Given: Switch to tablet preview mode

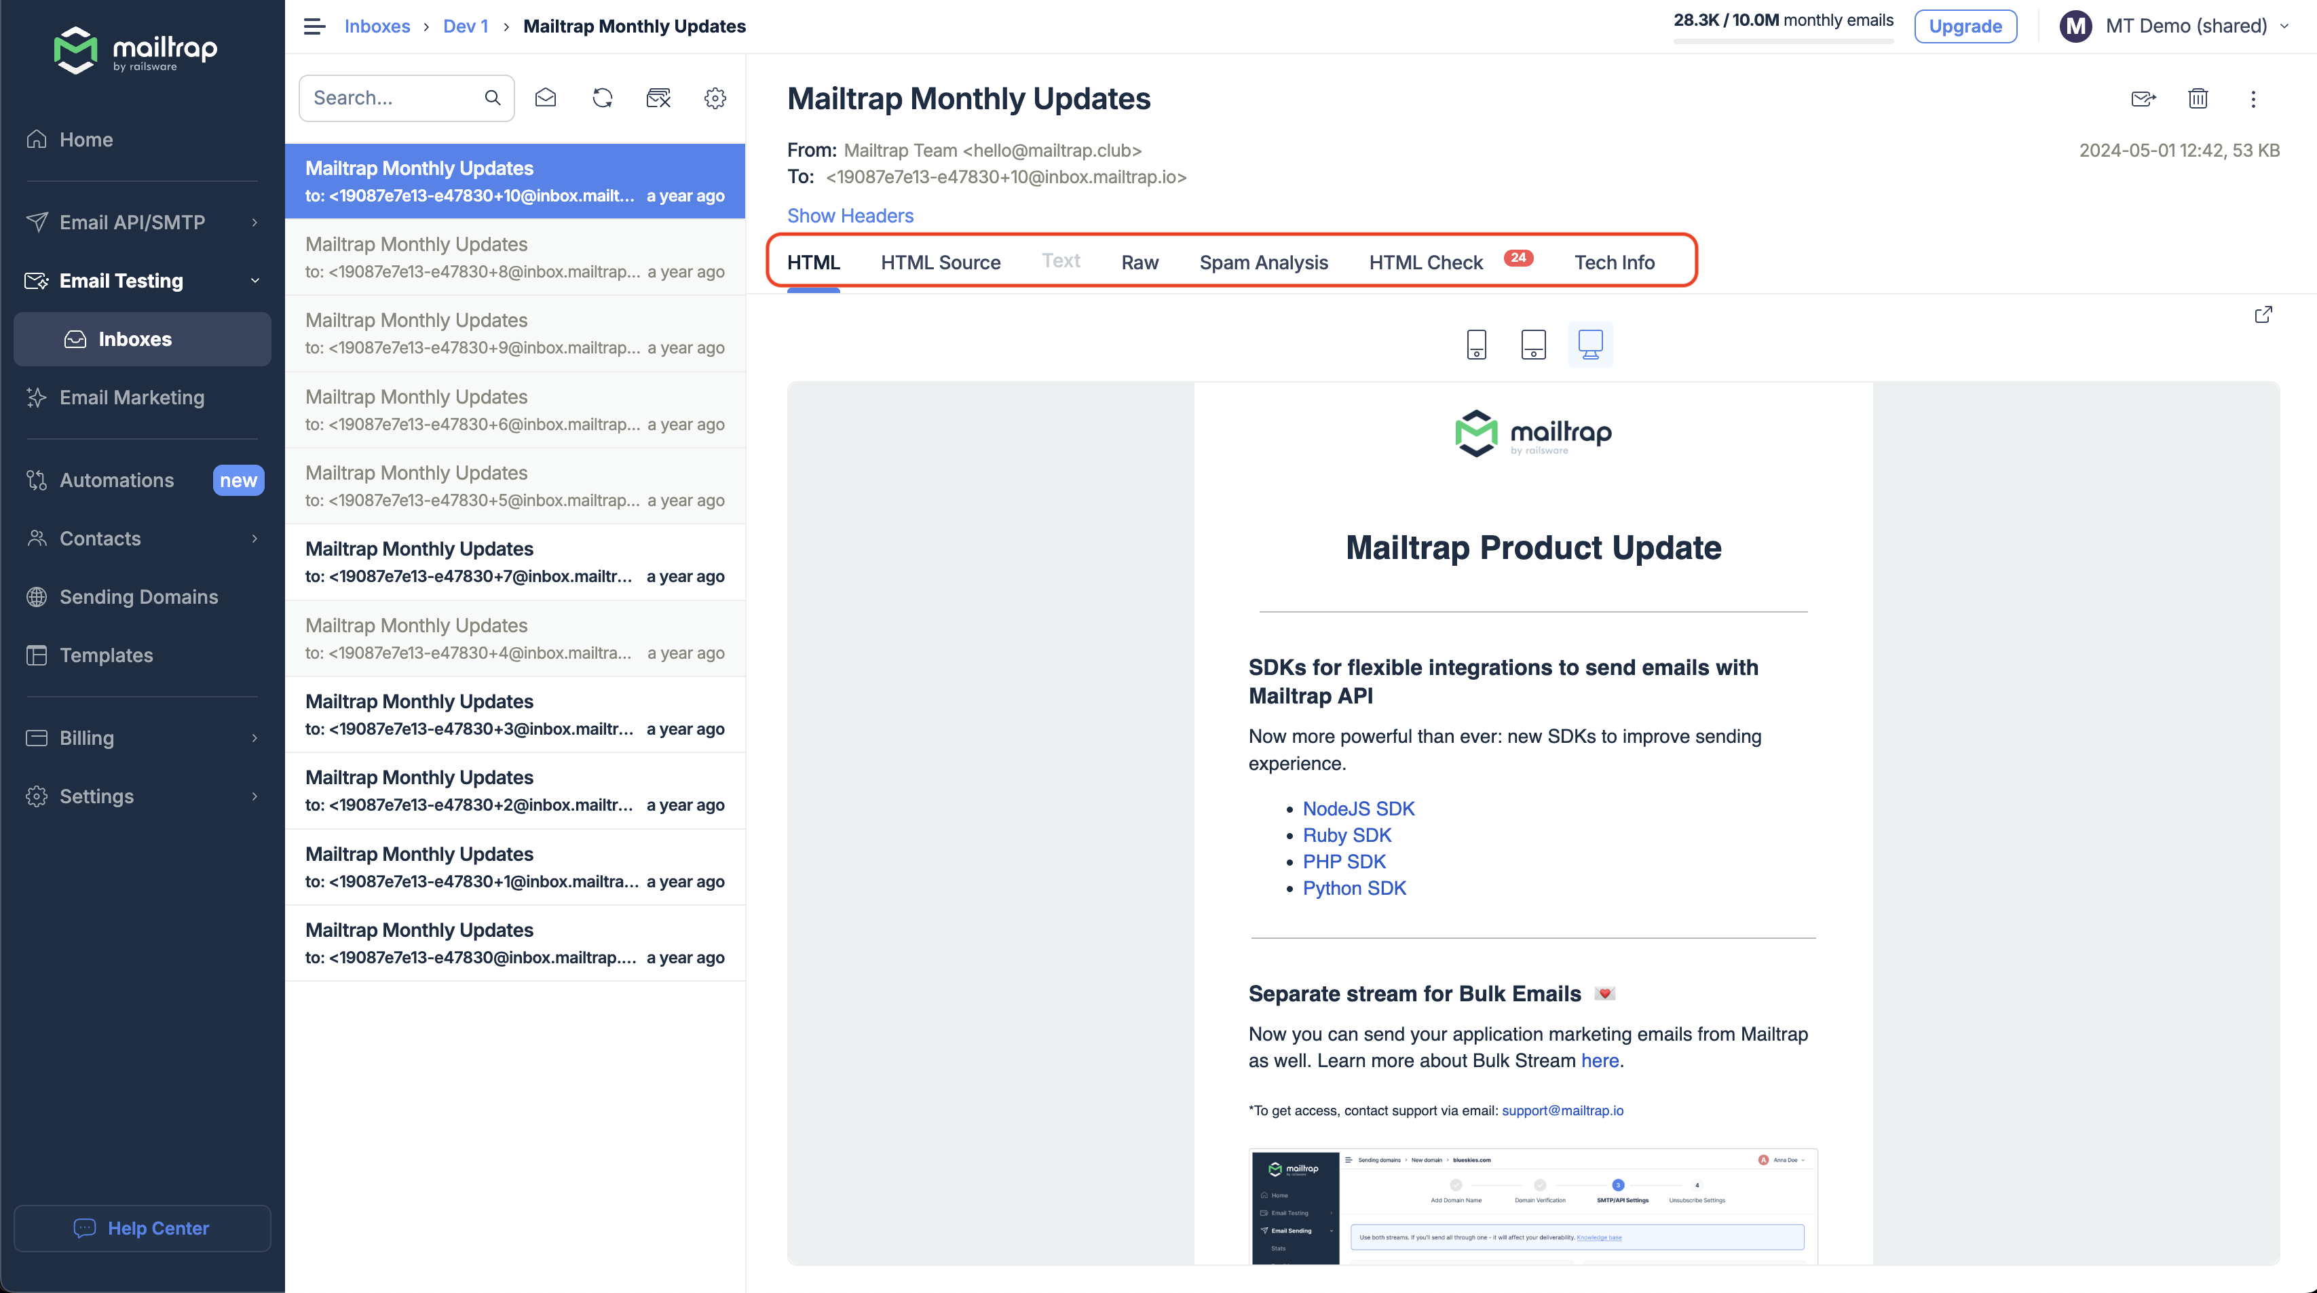Looking at the screenshot, I should 1532,345.
